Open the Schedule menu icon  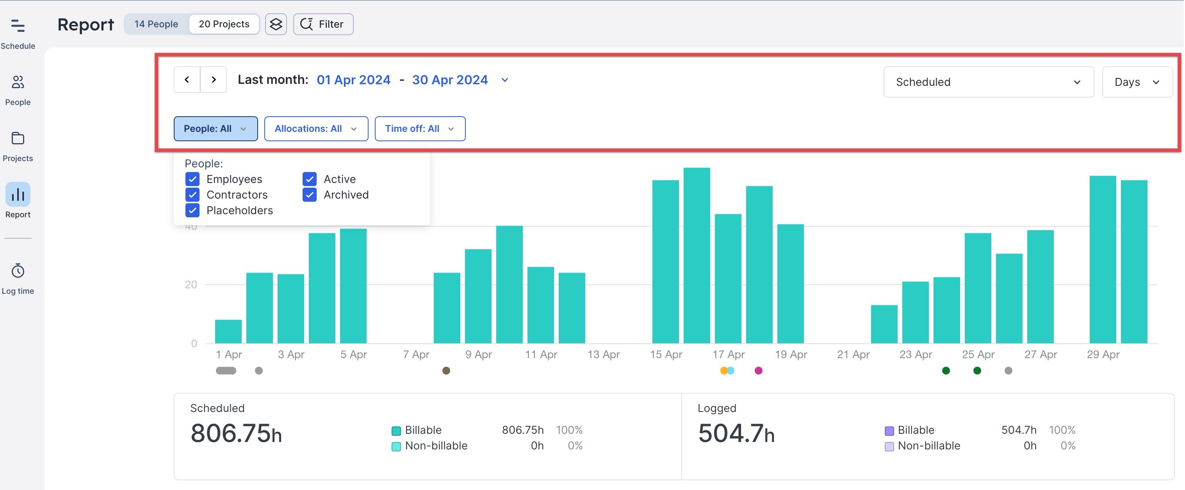(18, 26)
